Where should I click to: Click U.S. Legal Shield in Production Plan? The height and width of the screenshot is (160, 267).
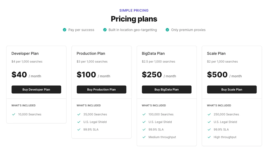pos(95,122)
